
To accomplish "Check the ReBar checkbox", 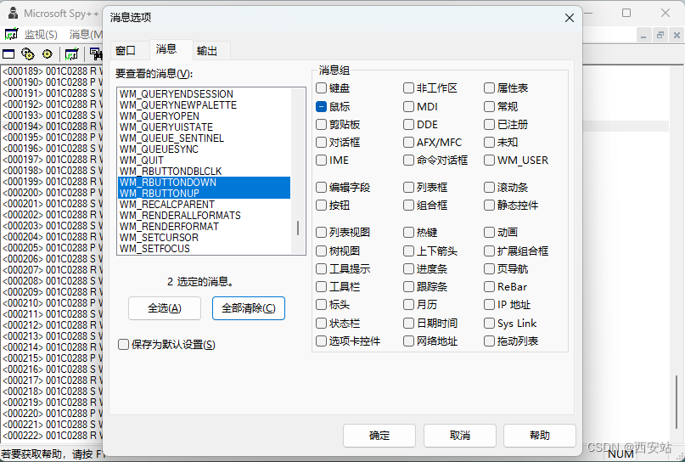I will (x=489, y=287).
